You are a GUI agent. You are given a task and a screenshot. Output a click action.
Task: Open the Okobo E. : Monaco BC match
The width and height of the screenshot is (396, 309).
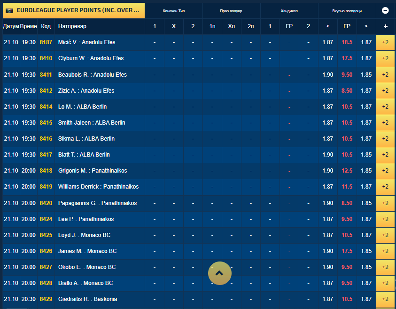pyautogui.click(x=87, y=267)
